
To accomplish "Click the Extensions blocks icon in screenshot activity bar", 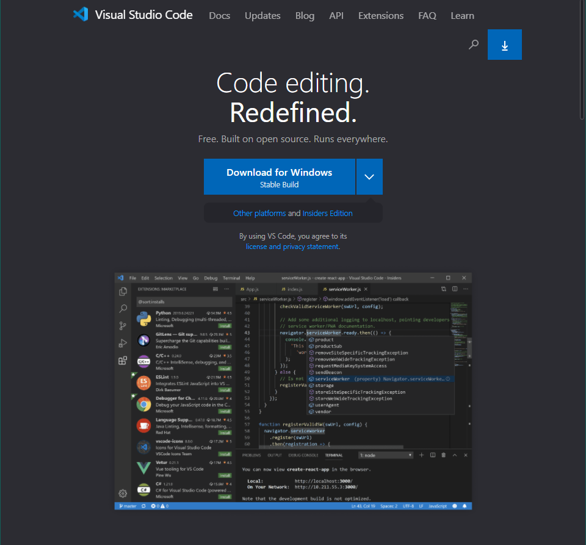I will coord(123,361).
